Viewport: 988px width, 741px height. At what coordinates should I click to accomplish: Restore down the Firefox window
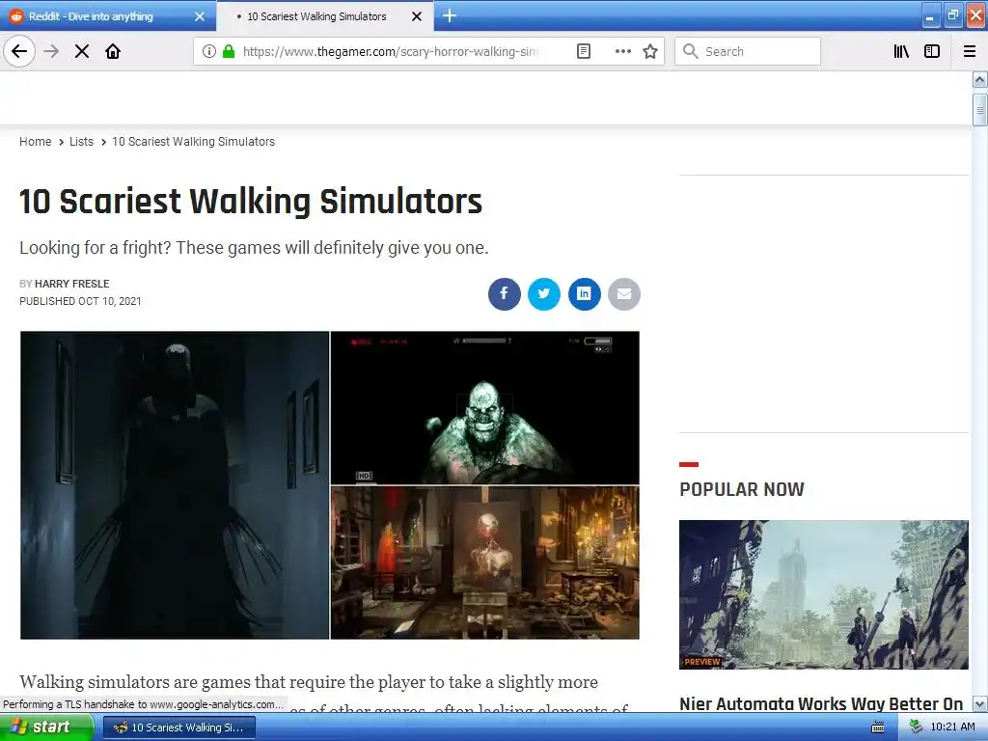point(952,15)
